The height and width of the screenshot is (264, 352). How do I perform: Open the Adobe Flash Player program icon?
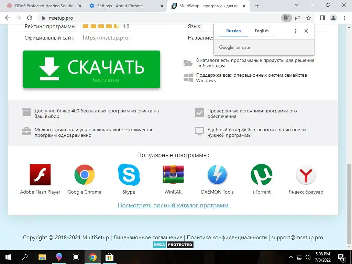pos(40,175)
